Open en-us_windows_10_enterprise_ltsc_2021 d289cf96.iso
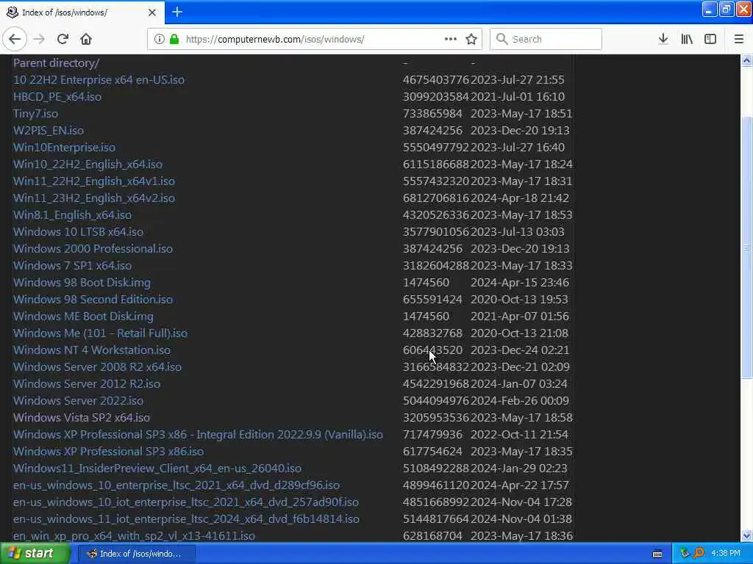Screen dimensions: 753x564 click(176, 485)
